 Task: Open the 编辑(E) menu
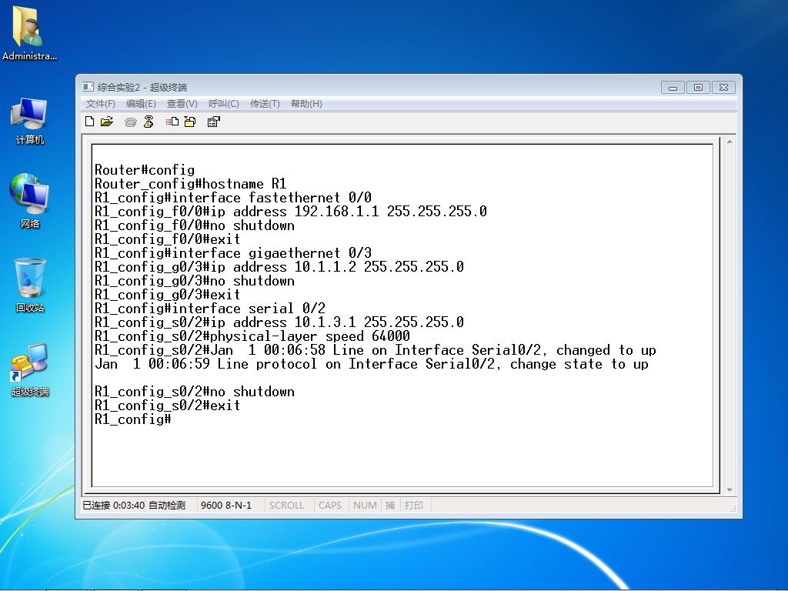pyautogui.click(x=141, y=104)
